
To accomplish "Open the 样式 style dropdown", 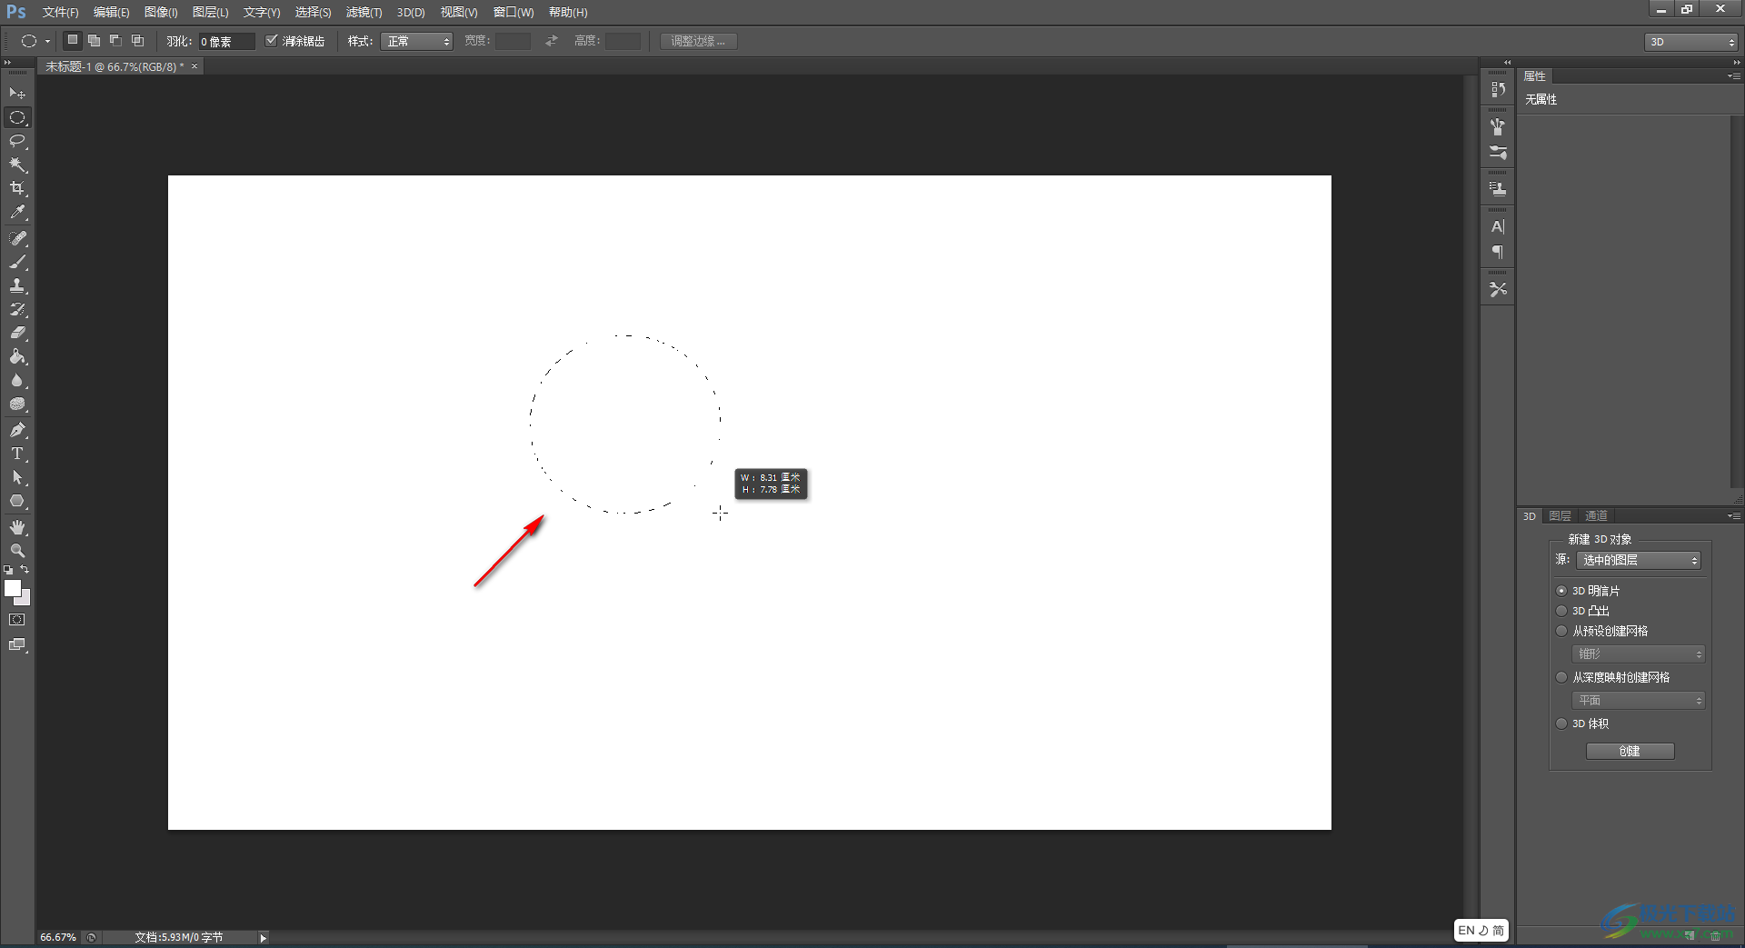I will point(416,41).
